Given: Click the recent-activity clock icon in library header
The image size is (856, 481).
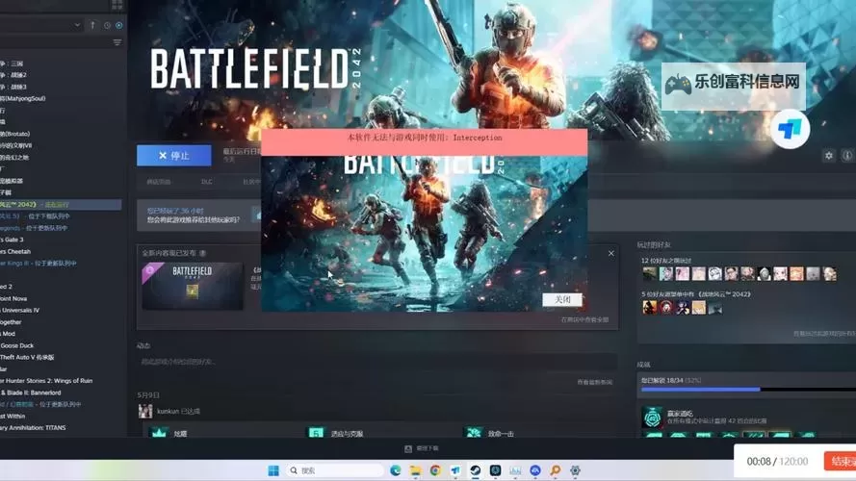Looking at the screenshot, I should pyautogui.click(x=106, y=25).
